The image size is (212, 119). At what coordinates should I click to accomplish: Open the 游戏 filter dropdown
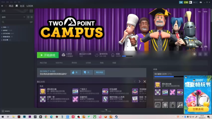(13, 17)
